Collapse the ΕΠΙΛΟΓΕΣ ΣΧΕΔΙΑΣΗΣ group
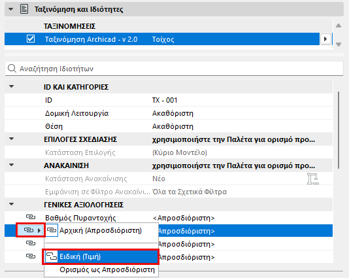Image resolution: width=349 pixels, height=278 pixels. click(11, 139)
